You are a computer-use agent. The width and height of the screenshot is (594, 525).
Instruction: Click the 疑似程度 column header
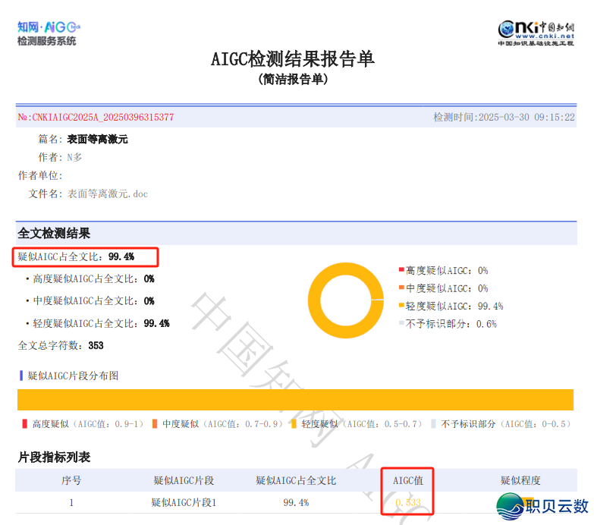click(x=520, y=480)
